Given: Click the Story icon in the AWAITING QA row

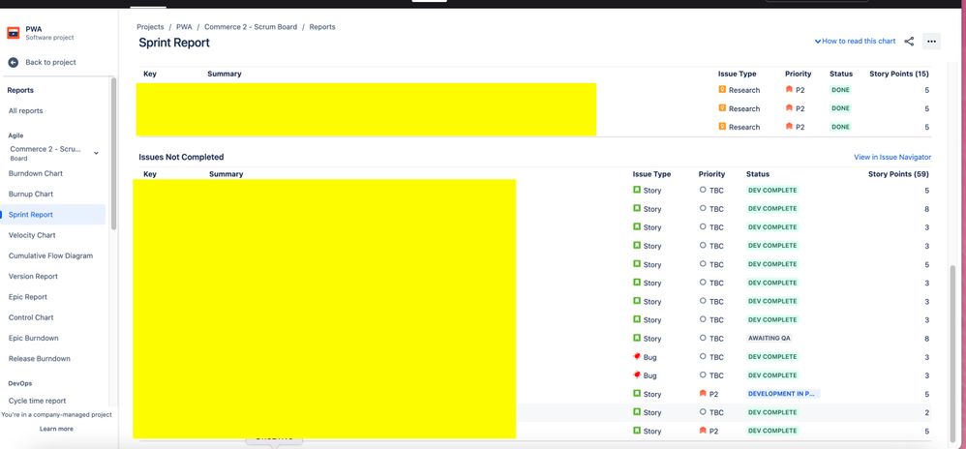Looking at the screenshot, I should [x=637, y=338].
